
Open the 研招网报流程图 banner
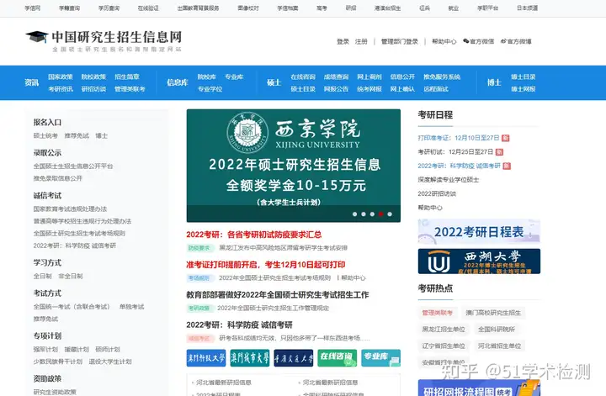click(479, 388)
